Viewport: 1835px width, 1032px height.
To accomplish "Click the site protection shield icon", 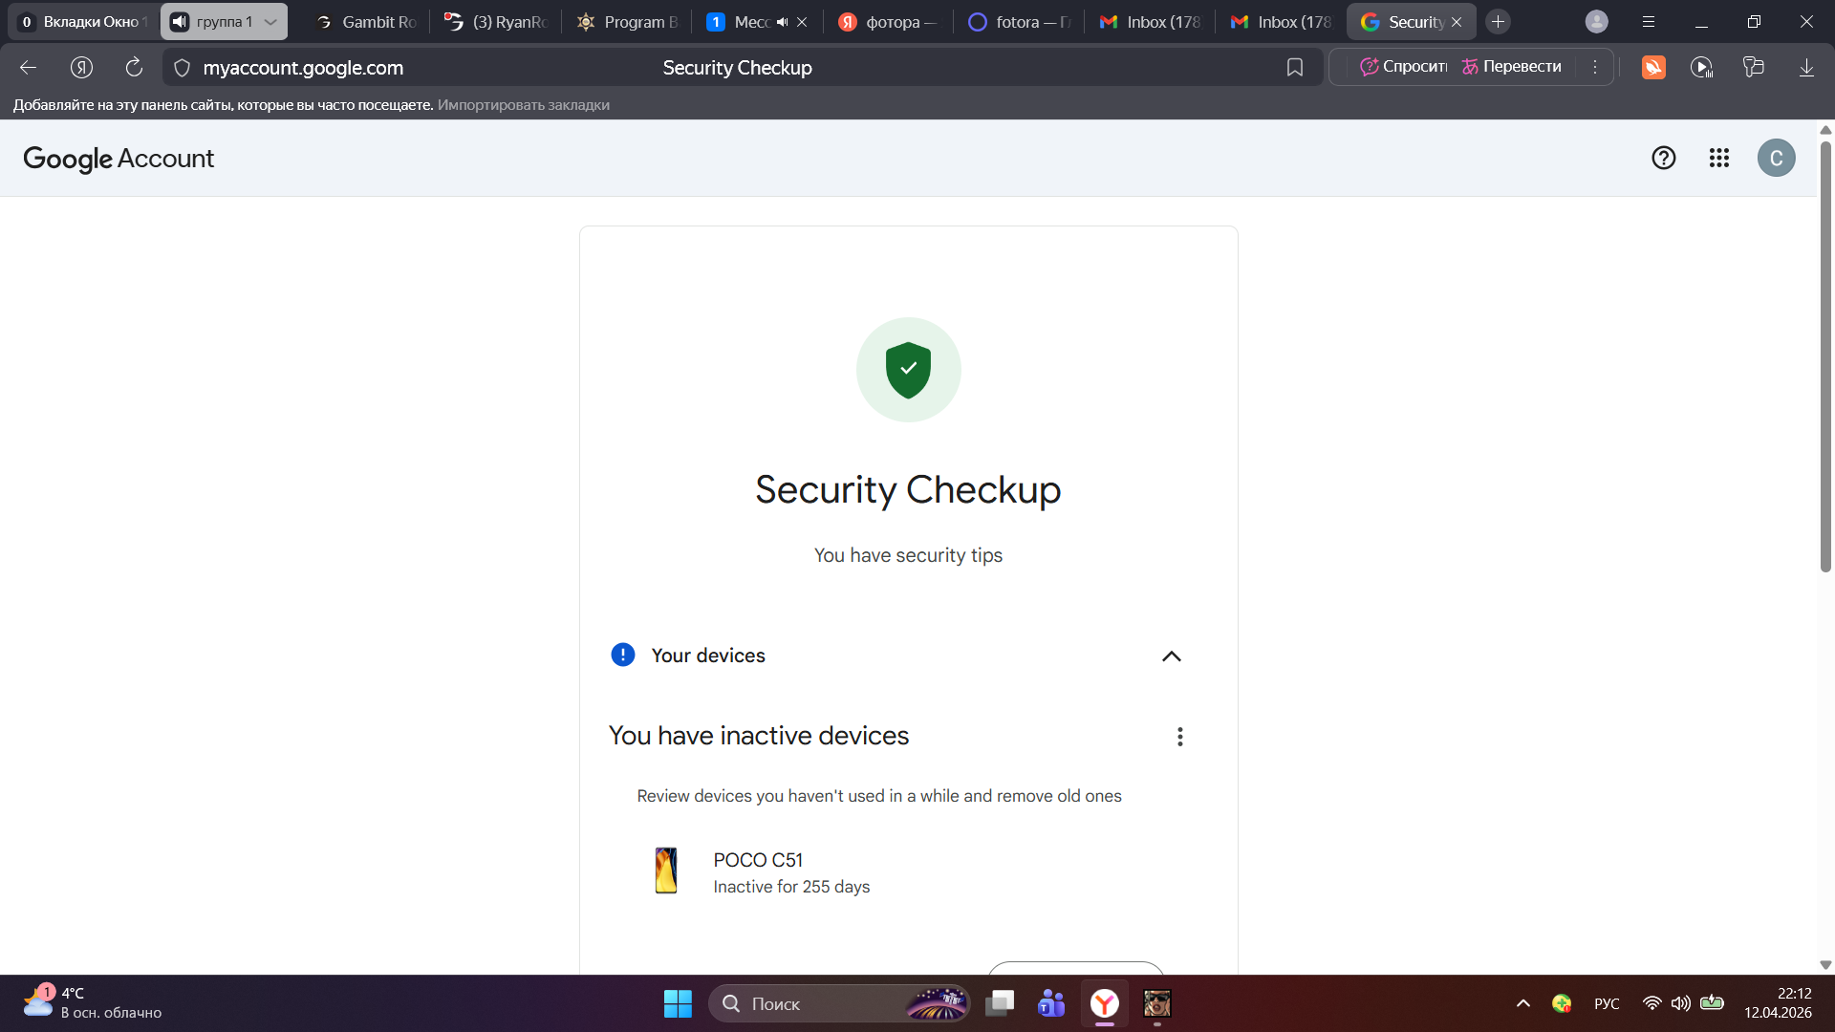I will tap(183, 68).
